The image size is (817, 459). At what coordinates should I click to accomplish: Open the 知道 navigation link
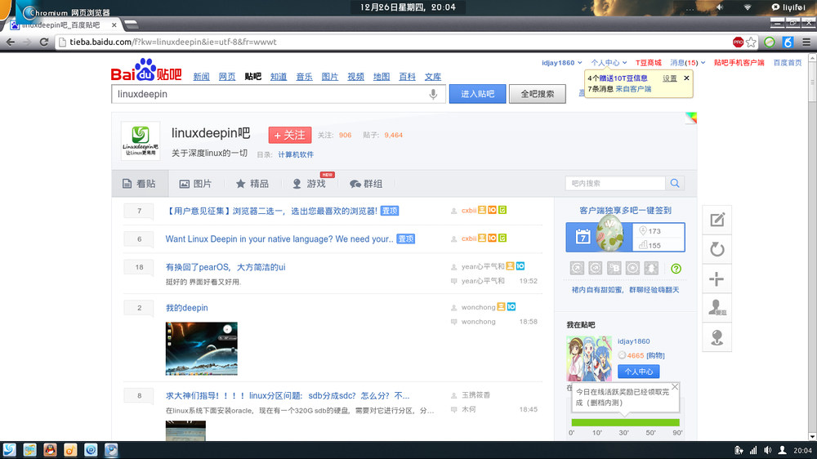pos(279,77)
